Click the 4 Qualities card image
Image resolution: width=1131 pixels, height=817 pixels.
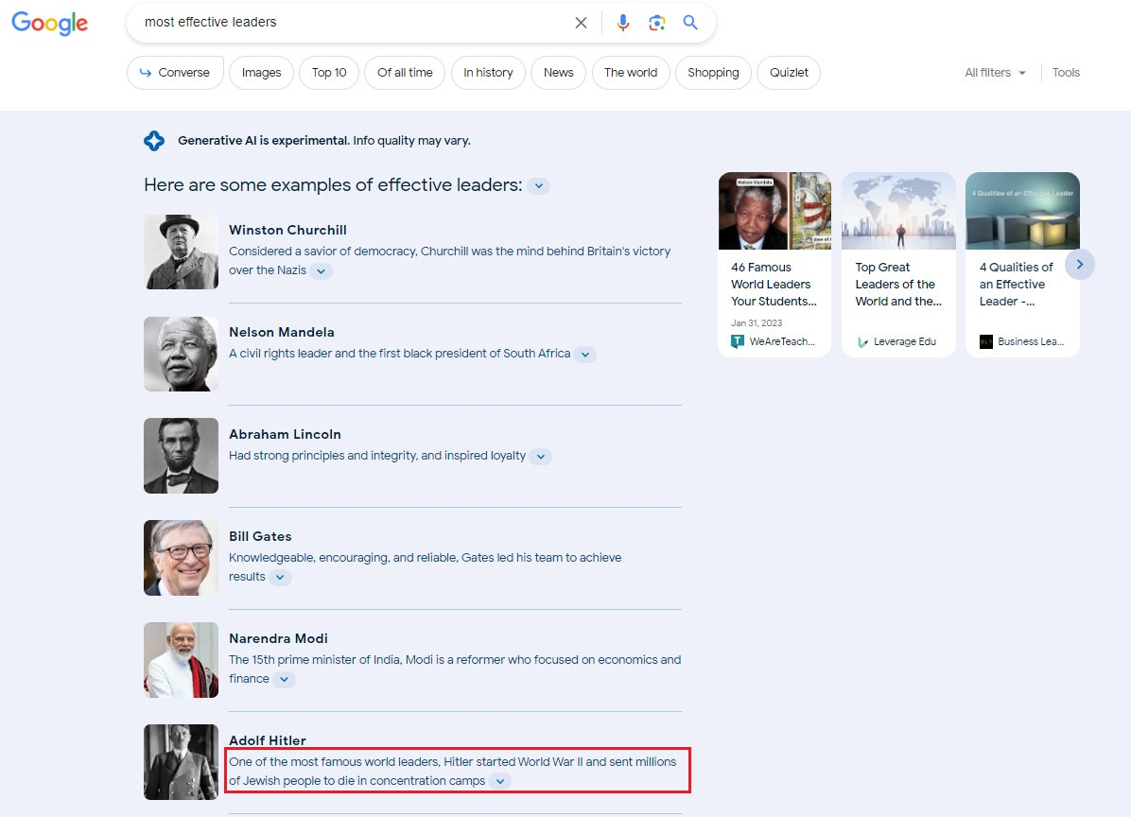1023,211
